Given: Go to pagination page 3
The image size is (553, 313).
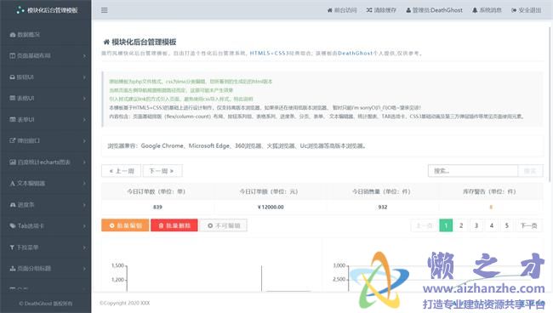Looking at the screenshot, I should [x=476, y=225].
